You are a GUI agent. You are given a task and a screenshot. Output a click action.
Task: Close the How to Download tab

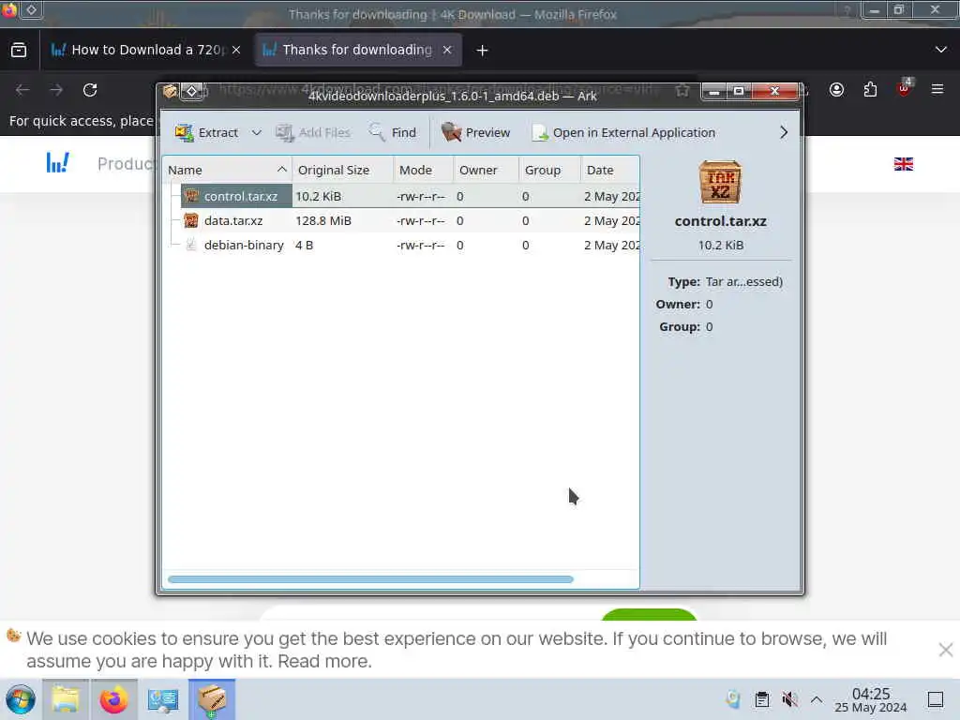point(236,50)
